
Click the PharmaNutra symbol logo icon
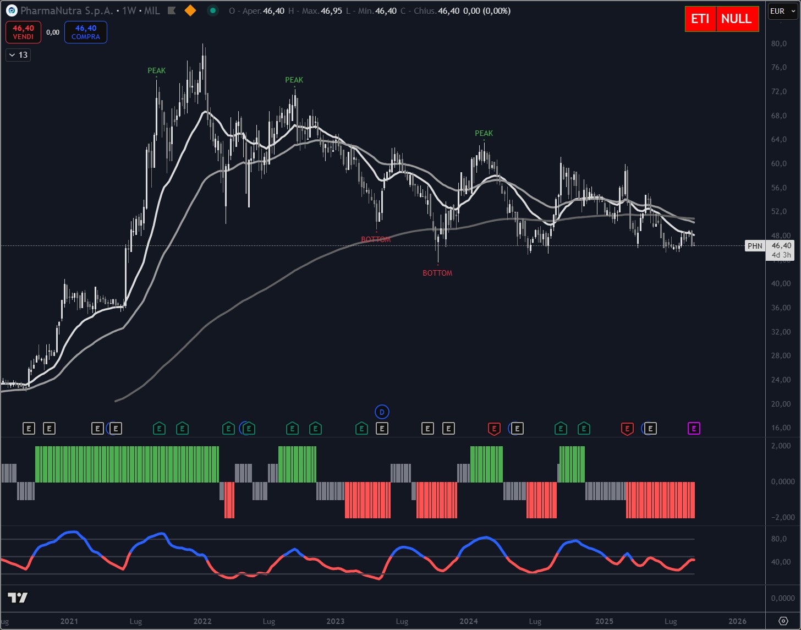click(12, 11)
